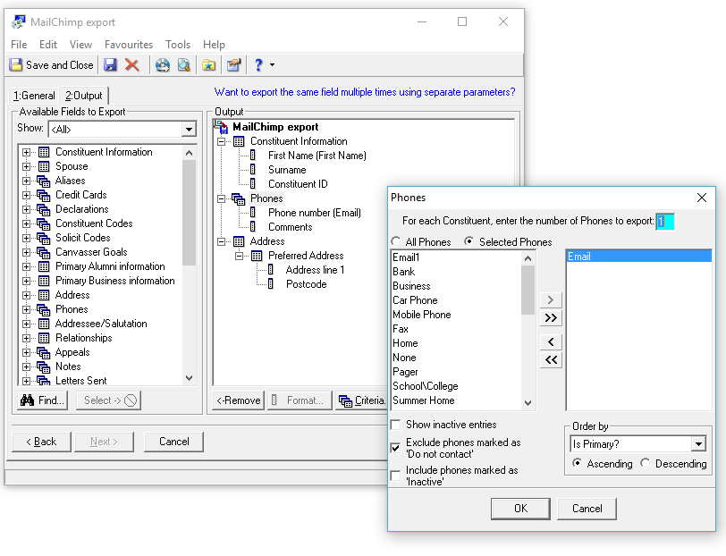Click the Aliases icon in Available Fields
726x556 pixels.
tap(44, 181)
